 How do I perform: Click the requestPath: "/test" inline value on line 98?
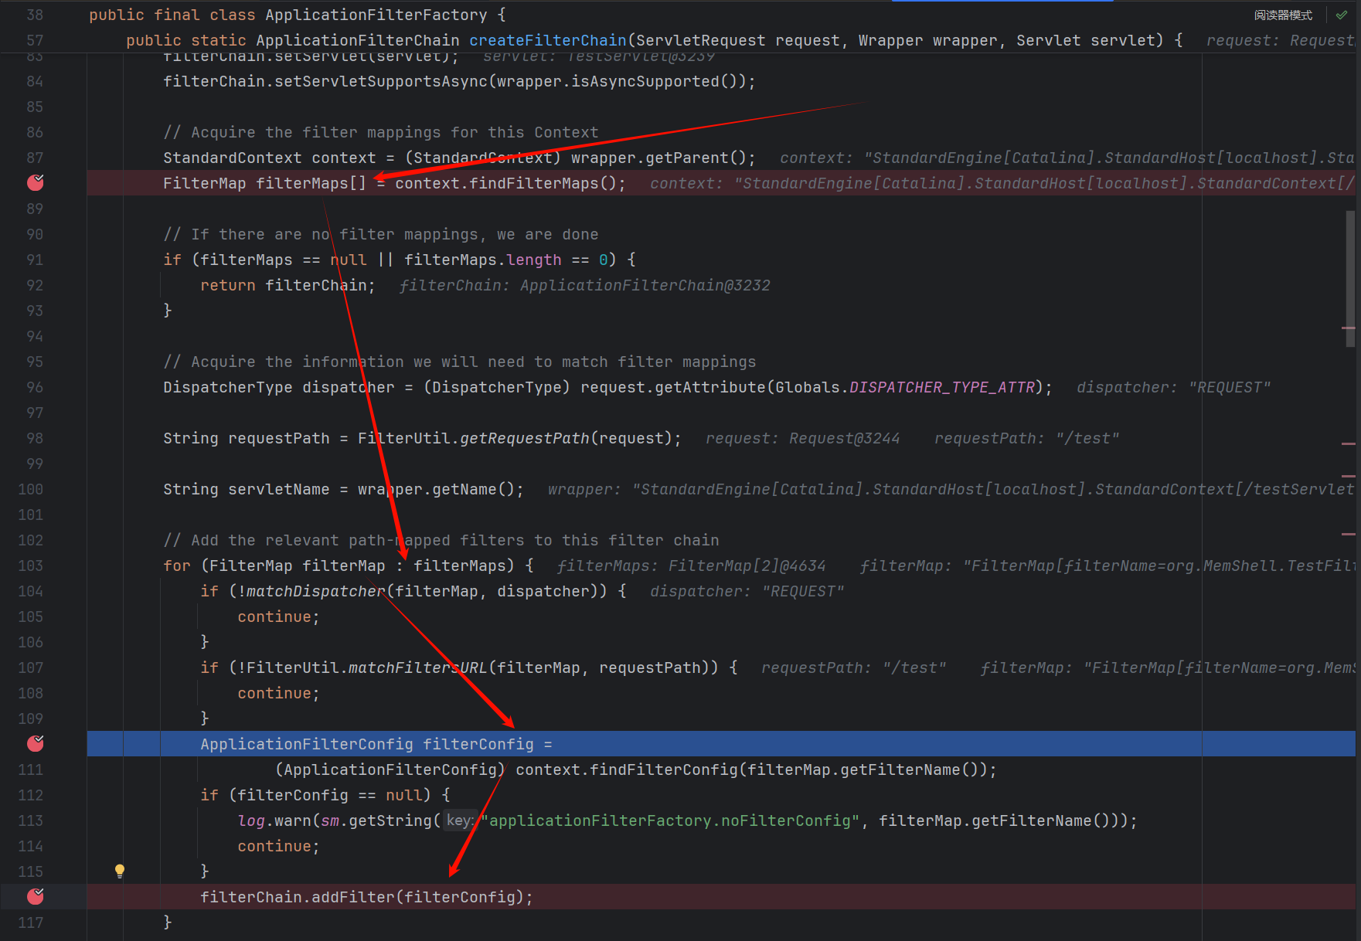tap(1026, 438)
